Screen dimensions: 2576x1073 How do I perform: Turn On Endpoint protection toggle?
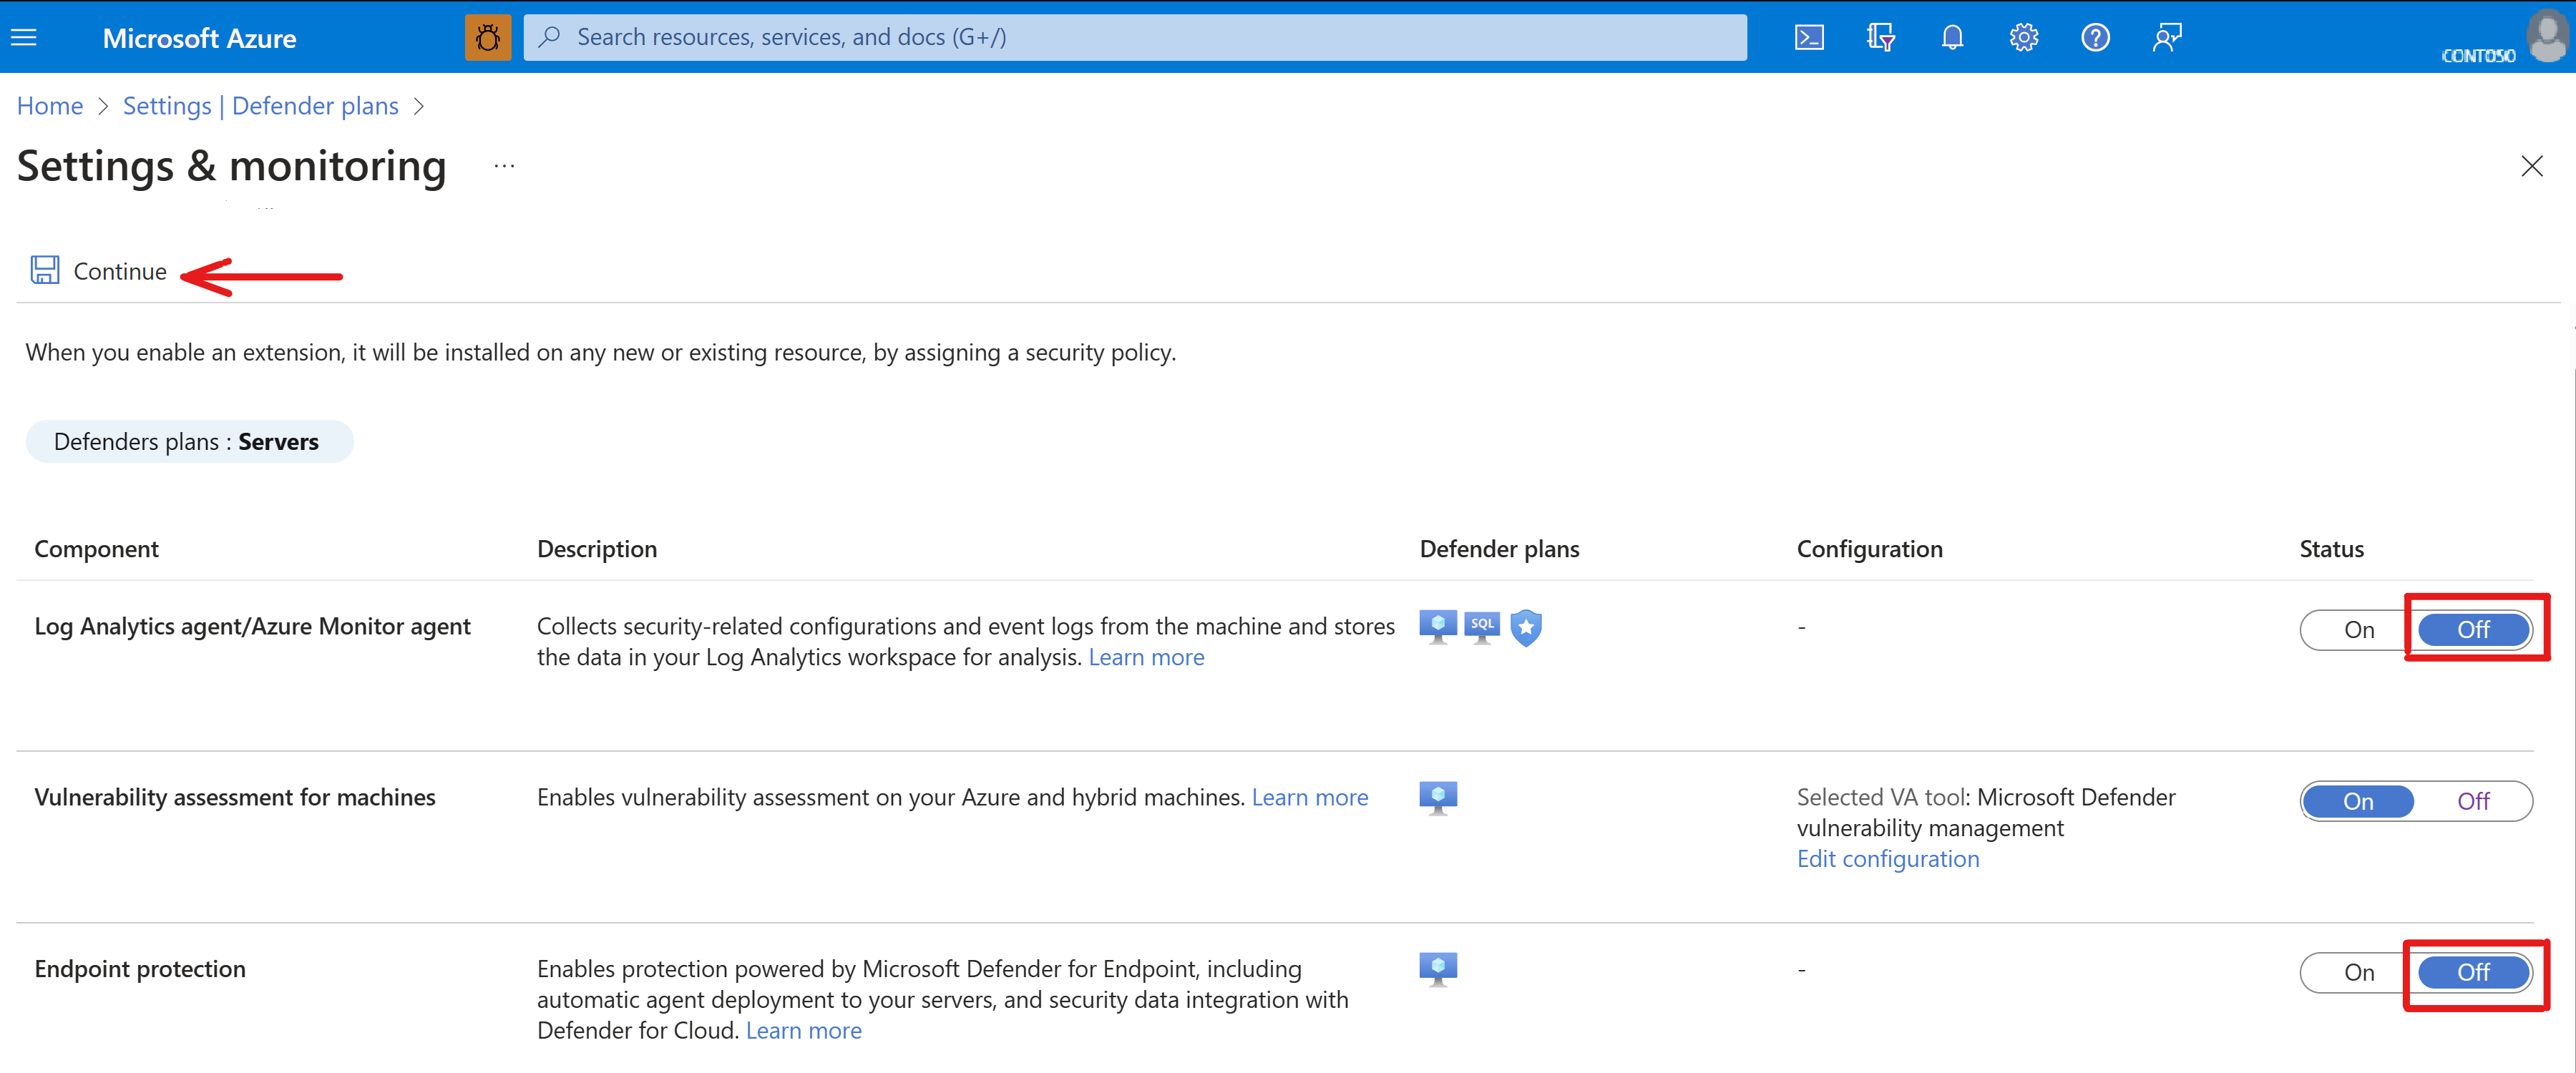[2358, 972]
